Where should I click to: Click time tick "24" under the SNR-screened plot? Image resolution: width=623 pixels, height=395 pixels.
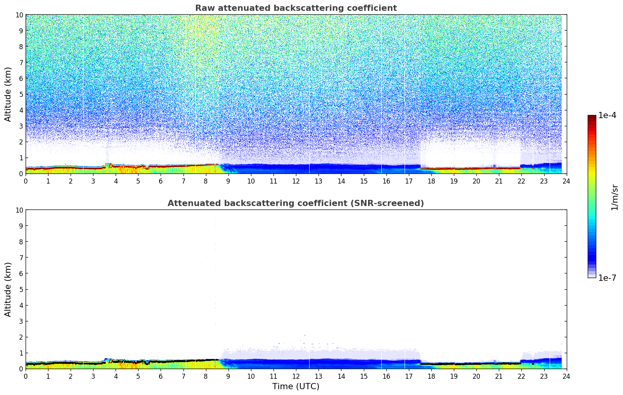point(566,376)
